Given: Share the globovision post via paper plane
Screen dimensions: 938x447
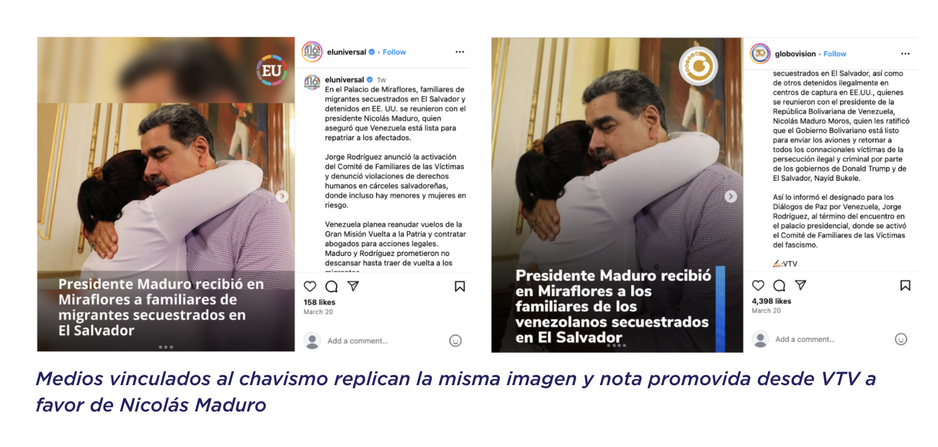Looking at the screenshot, I should coord(801,285).
